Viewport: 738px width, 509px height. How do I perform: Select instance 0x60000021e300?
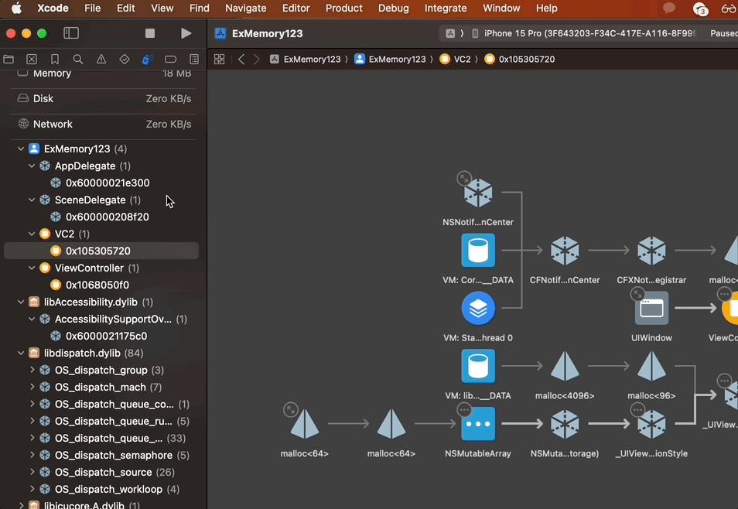coord(101,183)
